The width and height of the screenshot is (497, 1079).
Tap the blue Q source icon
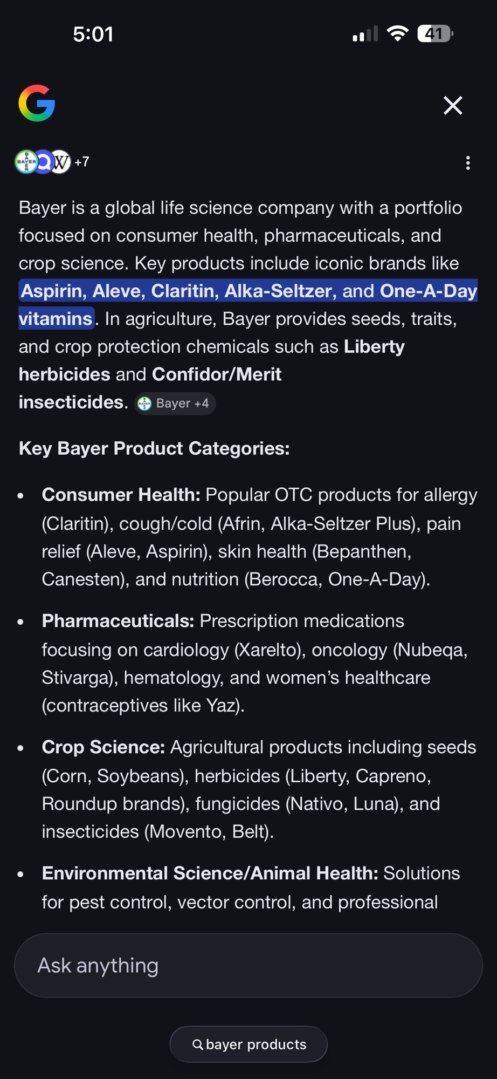(44, 162)
